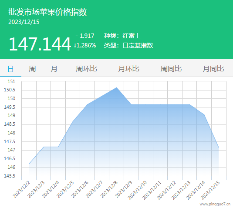This screenshot has width=233, height=208.
Task: Open the 月环比 tab
Action: 128,69
